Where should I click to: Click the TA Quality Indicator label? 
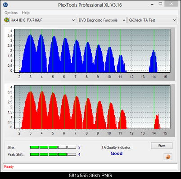click(116, 148)
